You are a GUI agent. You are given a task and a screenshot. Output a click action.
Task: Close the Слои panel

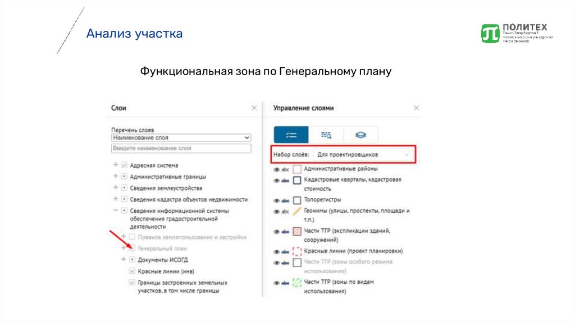254,108
